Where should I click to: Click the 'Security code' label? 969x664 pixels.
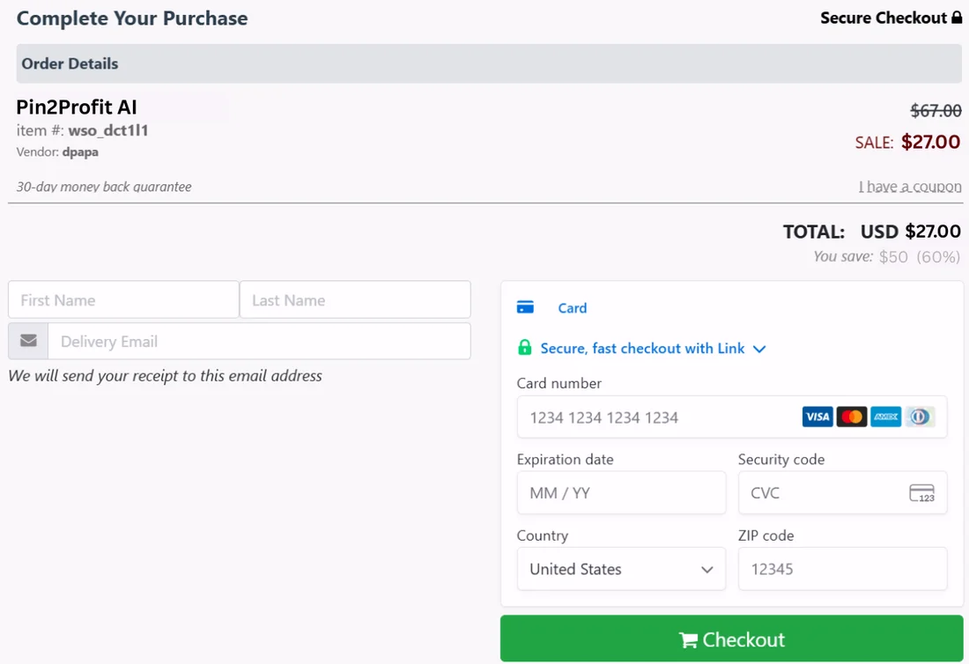click(x=781, y=460)
